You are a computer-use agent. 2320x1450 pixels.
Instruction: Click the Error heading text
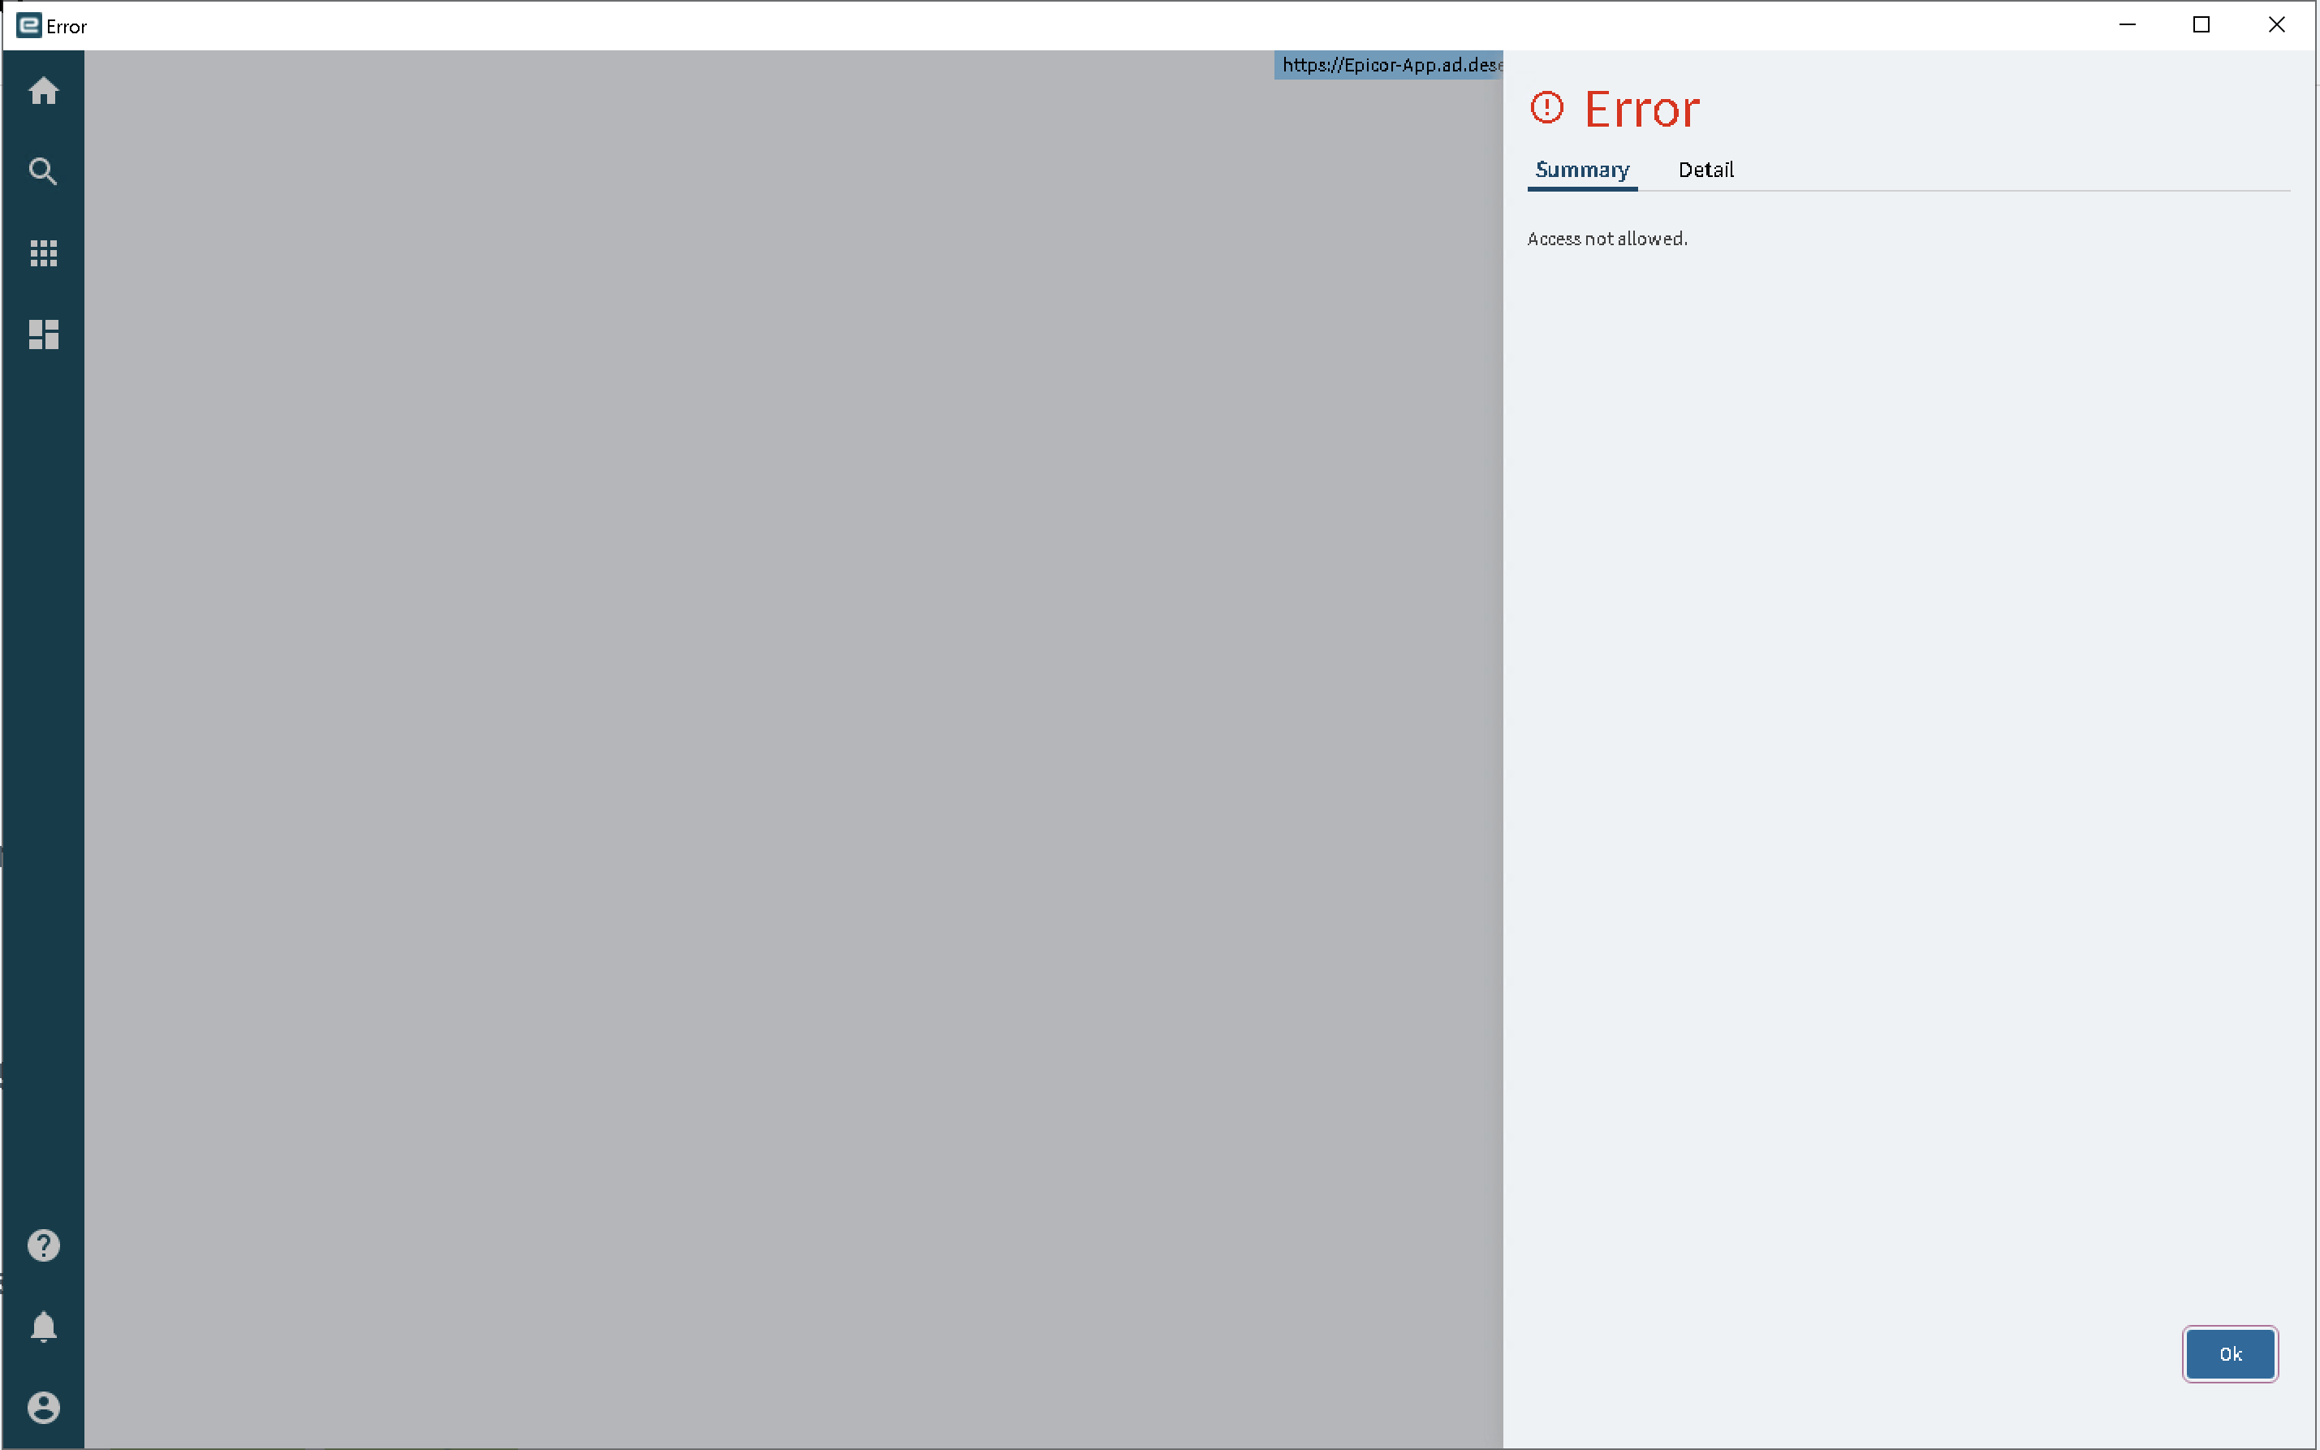(1641, 107)
